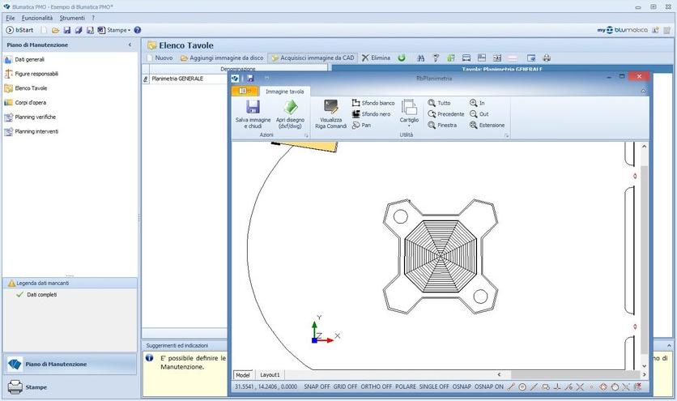Open Elenco Tavole in the sidebar

(31, 88)
